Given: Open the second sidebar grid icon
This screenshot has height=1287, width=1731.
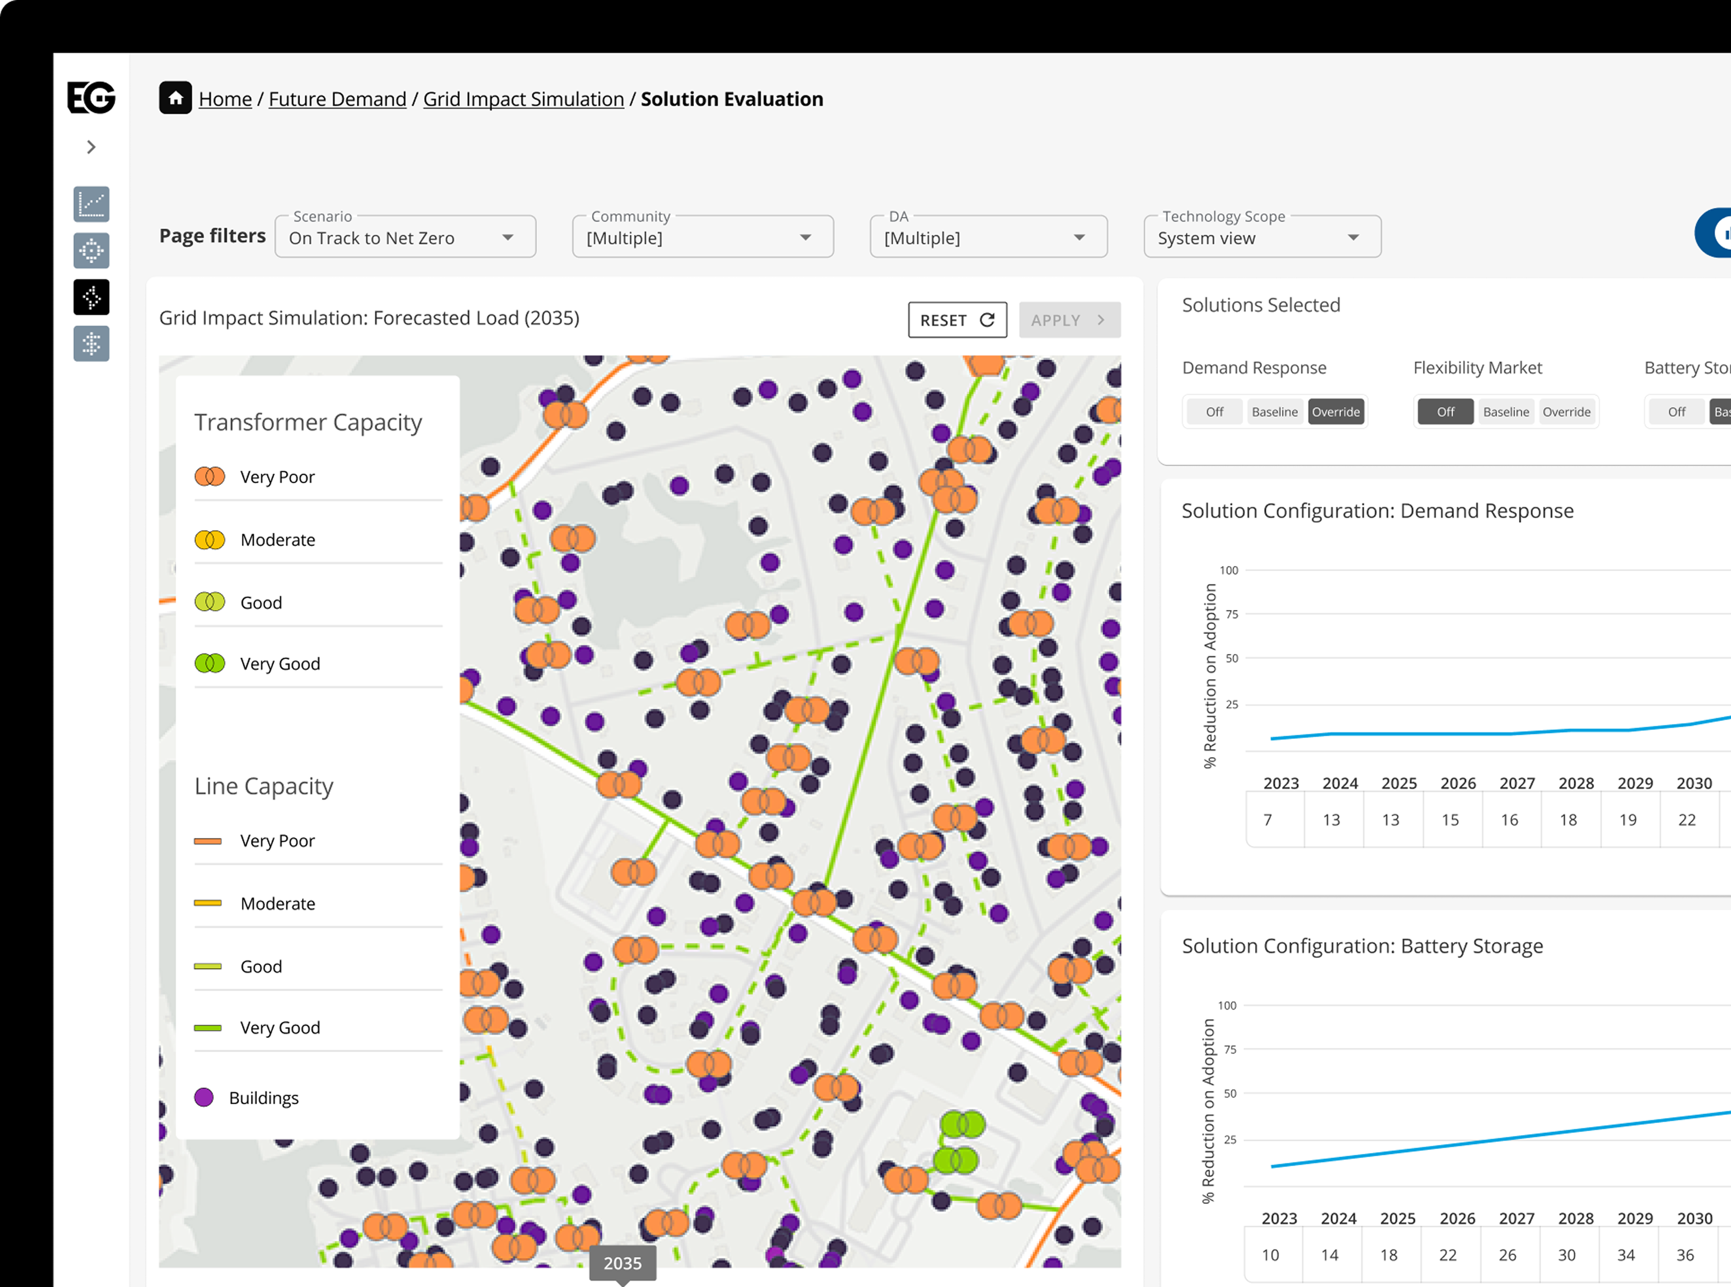Looking at the screenshot, I should [x=91, y=251].
